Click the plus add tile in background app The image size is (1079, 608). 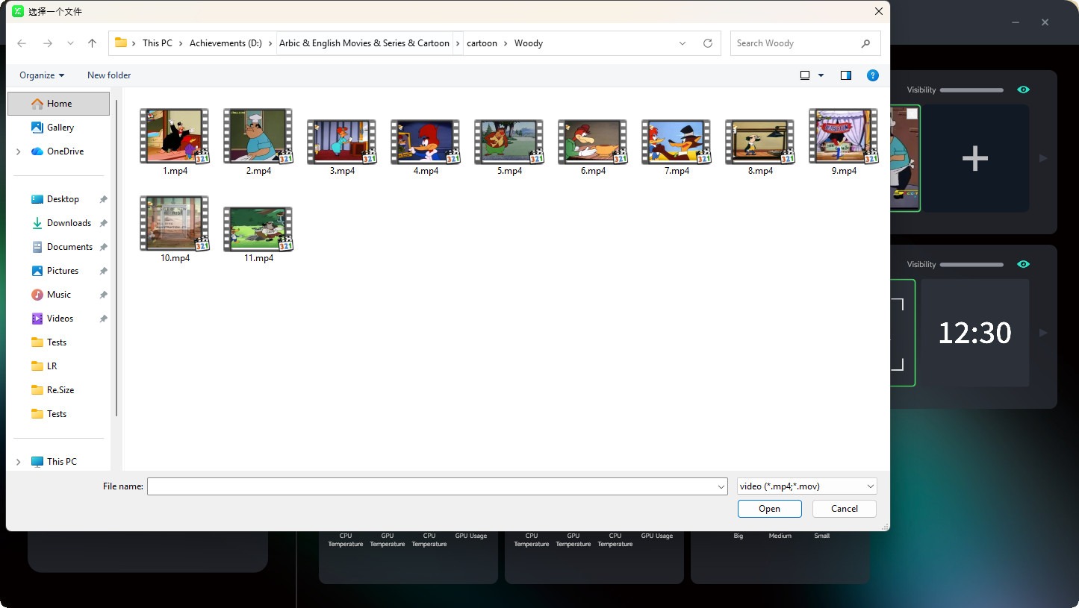[x=975, y=158]
